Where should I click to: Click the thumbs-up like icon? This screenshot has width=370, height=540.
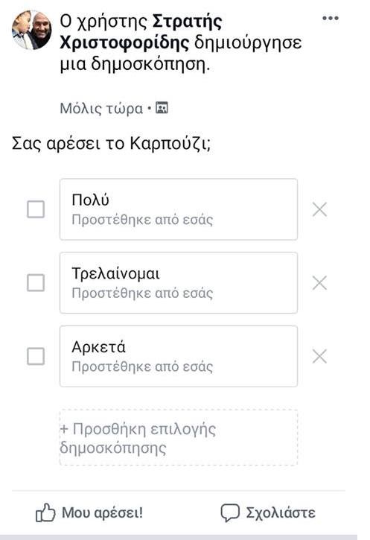[x=45, y=512]
